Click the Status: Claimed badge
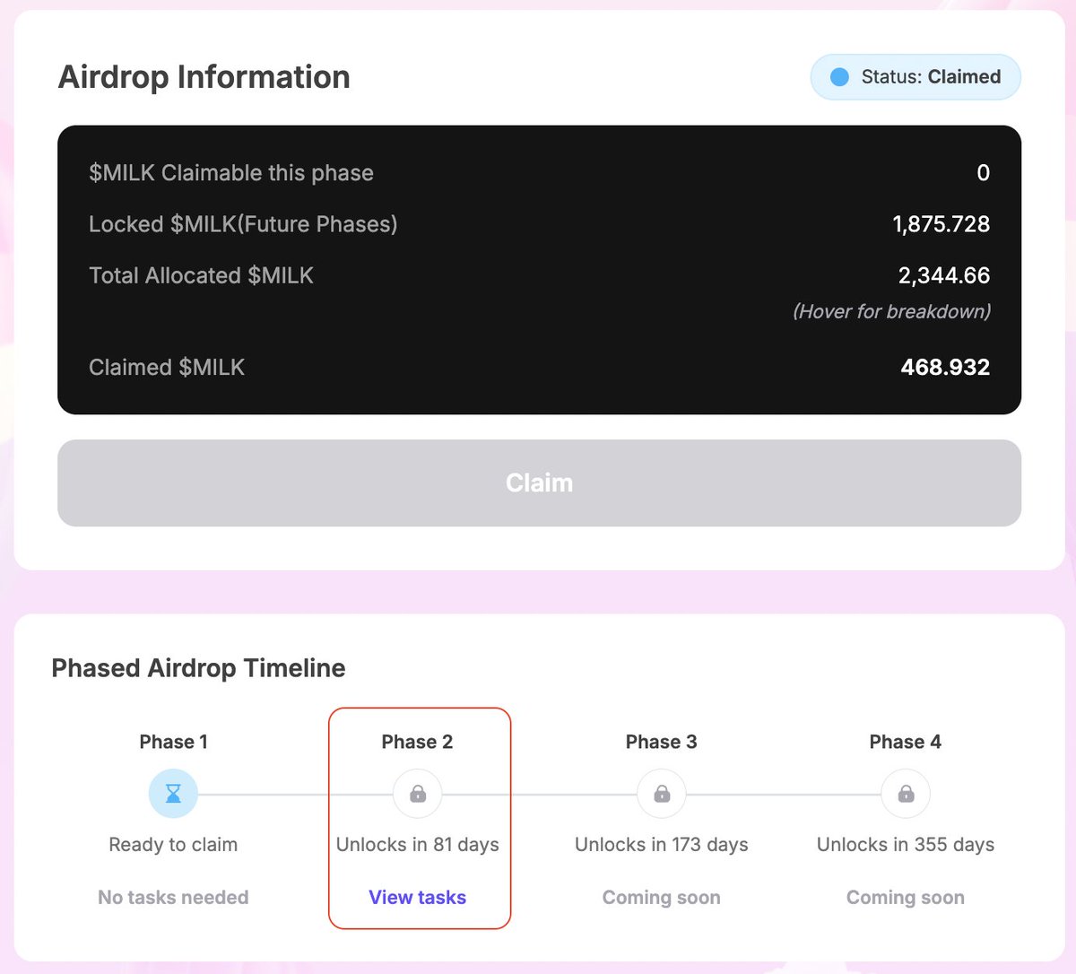 pyautogui.click(x=915, y=77)
